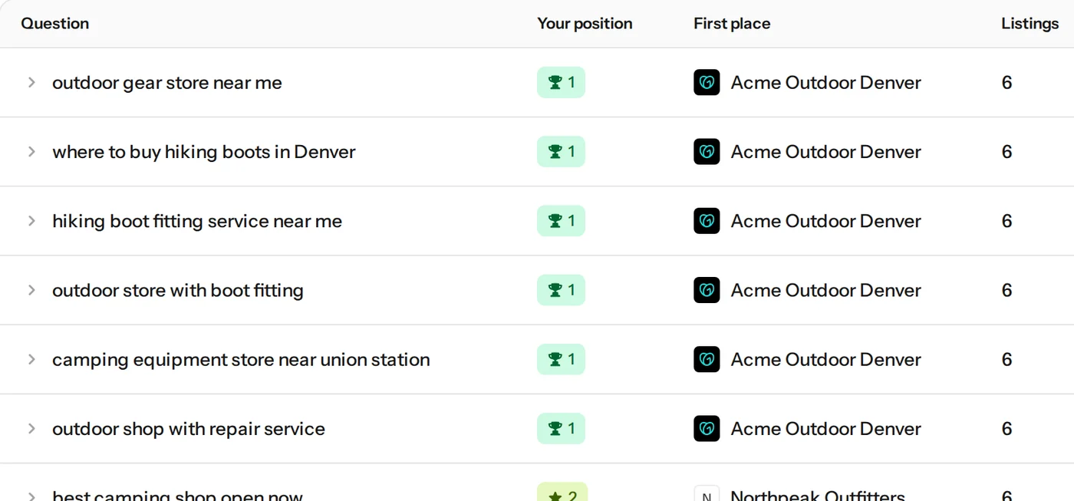Click listings count 6 for "outdoor store with boot fitting"
Viewport: 1074px width, 501px height.
point(1007,290)
